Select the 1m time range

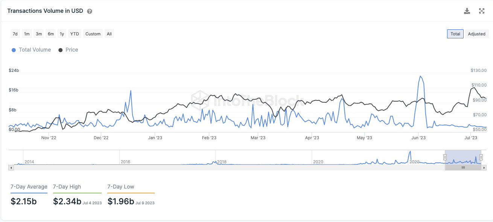(27, 34)
